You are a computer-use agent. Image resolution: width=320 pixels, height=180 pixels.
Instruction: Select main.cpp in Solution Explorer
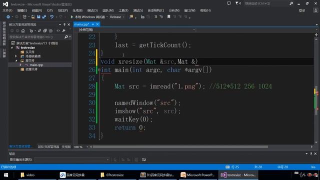pos(36,65)
